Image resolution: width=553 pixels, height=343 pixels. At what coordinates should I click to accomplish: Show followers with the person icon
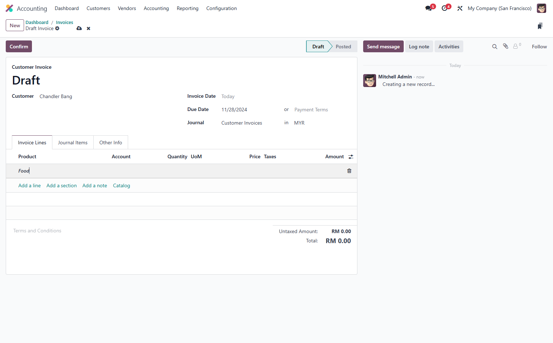(517, 46)
